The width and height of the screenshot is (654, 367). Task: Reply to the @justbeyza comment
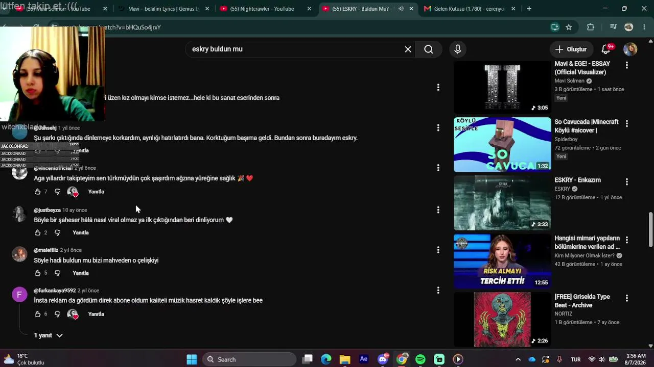coord(81,232)
